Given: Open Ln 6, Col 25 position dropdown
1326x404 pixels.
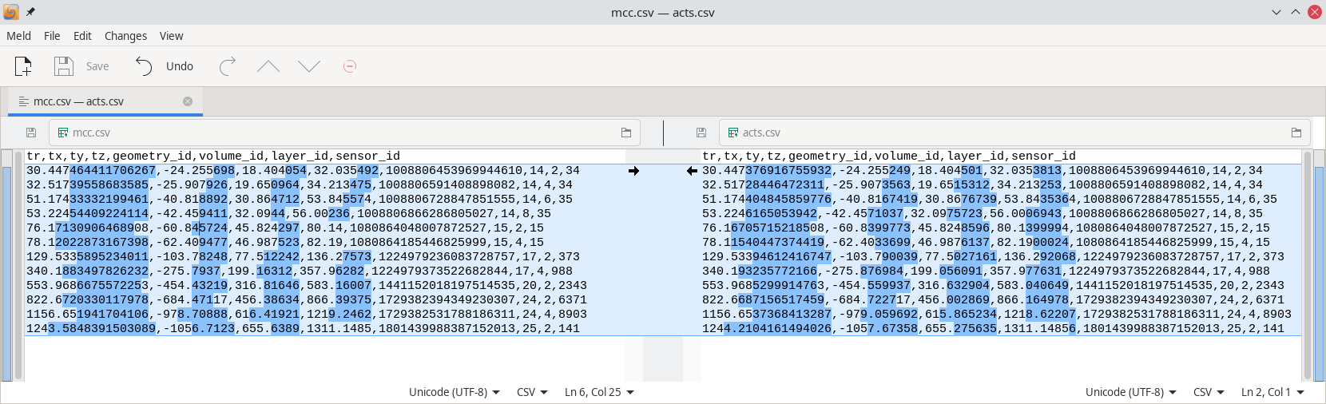Looking at the screenshot, I should pos(599,392).
